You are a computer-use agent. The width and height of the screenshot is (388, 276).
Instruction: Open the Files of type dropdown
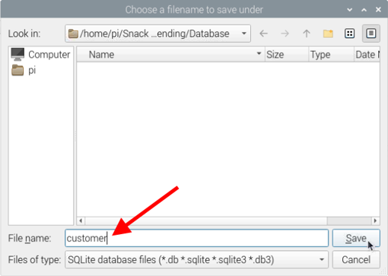(196, 260)
